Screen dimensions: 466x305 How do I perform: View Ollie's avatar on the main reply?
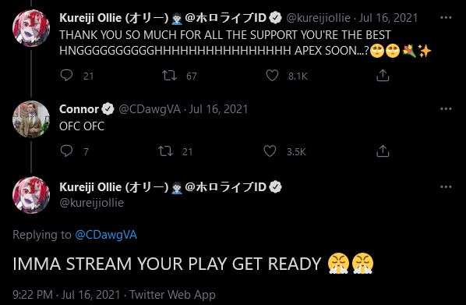31,195
